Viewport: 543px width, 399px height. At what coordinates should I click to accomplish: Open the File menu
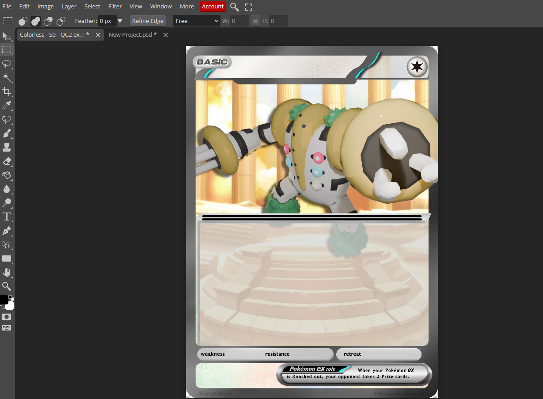(x=7, y=6)
